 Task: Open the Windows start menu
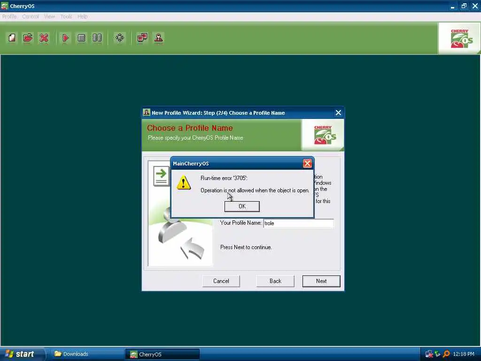[x=22, y=354]
